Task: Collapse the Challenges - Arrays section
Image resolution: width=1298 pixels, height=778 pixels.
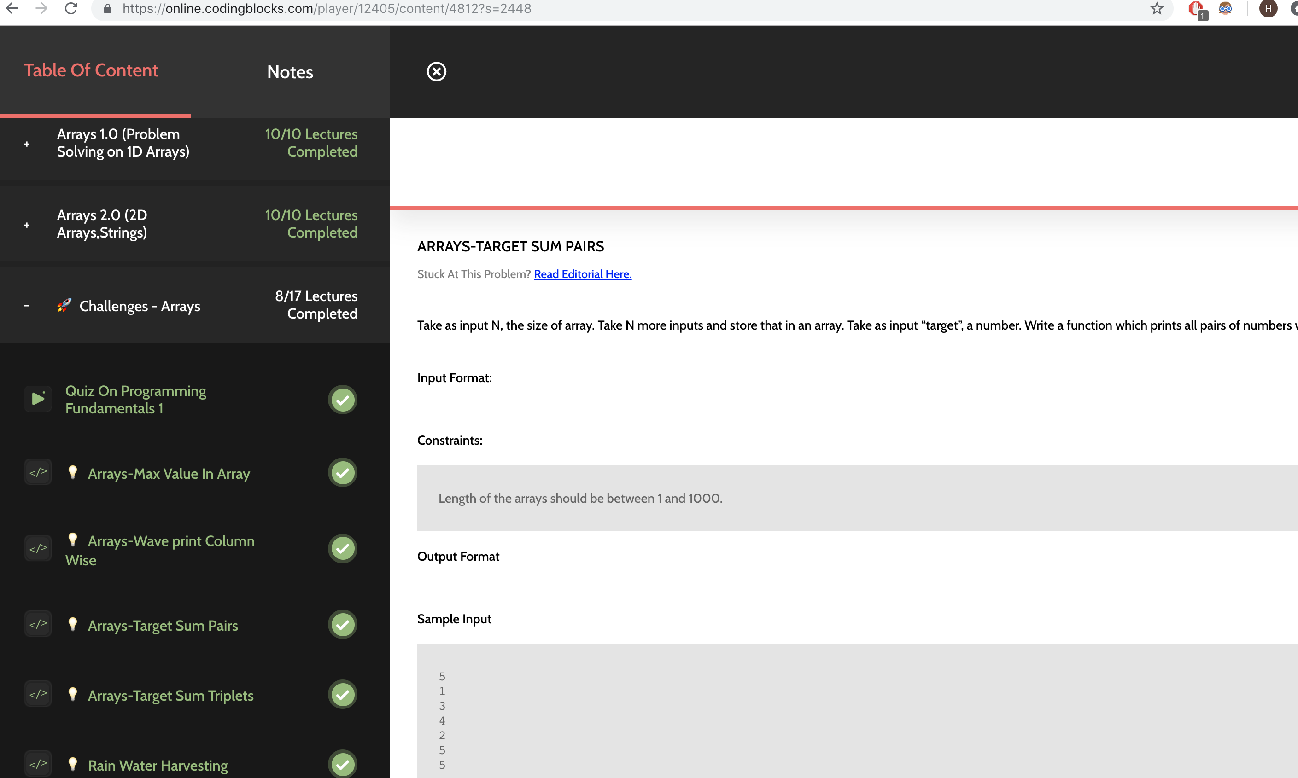Action: point(27,305)
